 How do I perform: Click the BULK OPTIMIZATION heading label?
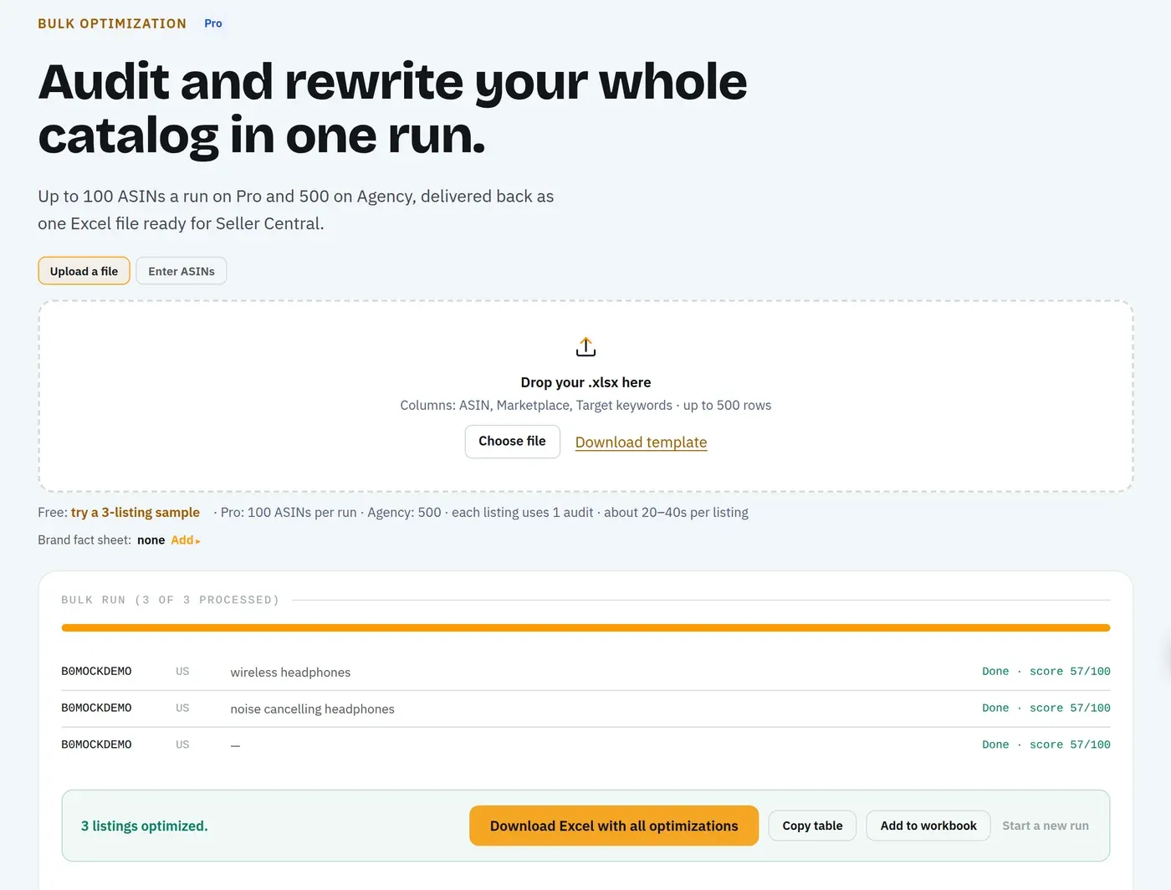[112, 23]
